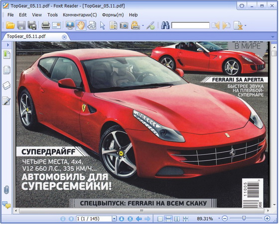Click the search text field
The width and height of the screenshot is (279, 225).
tap(190, 25)
